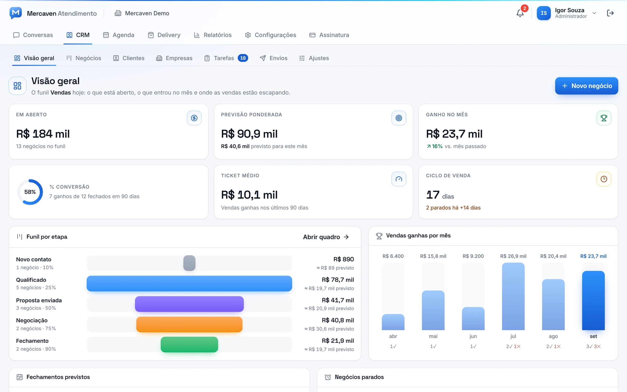Viewport: 627px width, 392px height.
Task: Click the gauge icon in Ticket médio card
Action: click(399, 179)
